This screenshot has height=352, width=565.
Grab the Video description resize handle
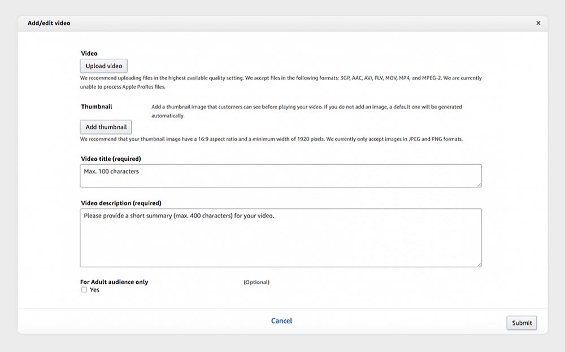[479, 264]
